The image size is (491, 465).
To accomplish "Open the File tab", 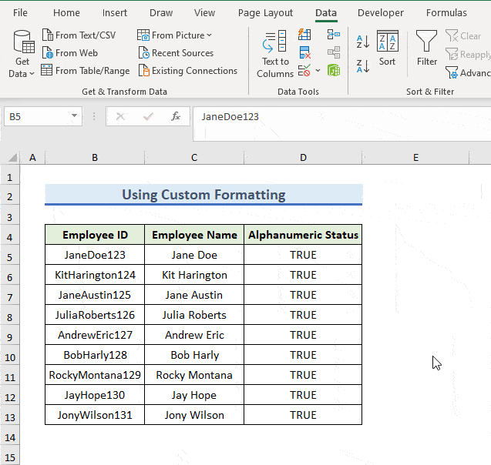I will 20,13.
